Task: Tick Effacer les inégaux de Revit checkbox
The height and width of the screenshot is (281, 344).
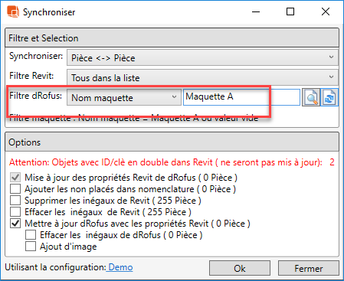Action: [15, 212]
